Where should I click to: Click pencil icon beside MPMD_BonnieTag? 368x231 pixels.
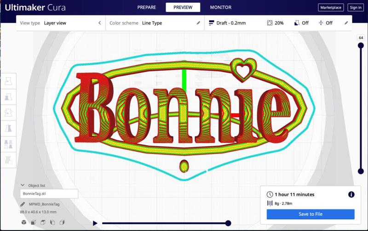(23, 204)
